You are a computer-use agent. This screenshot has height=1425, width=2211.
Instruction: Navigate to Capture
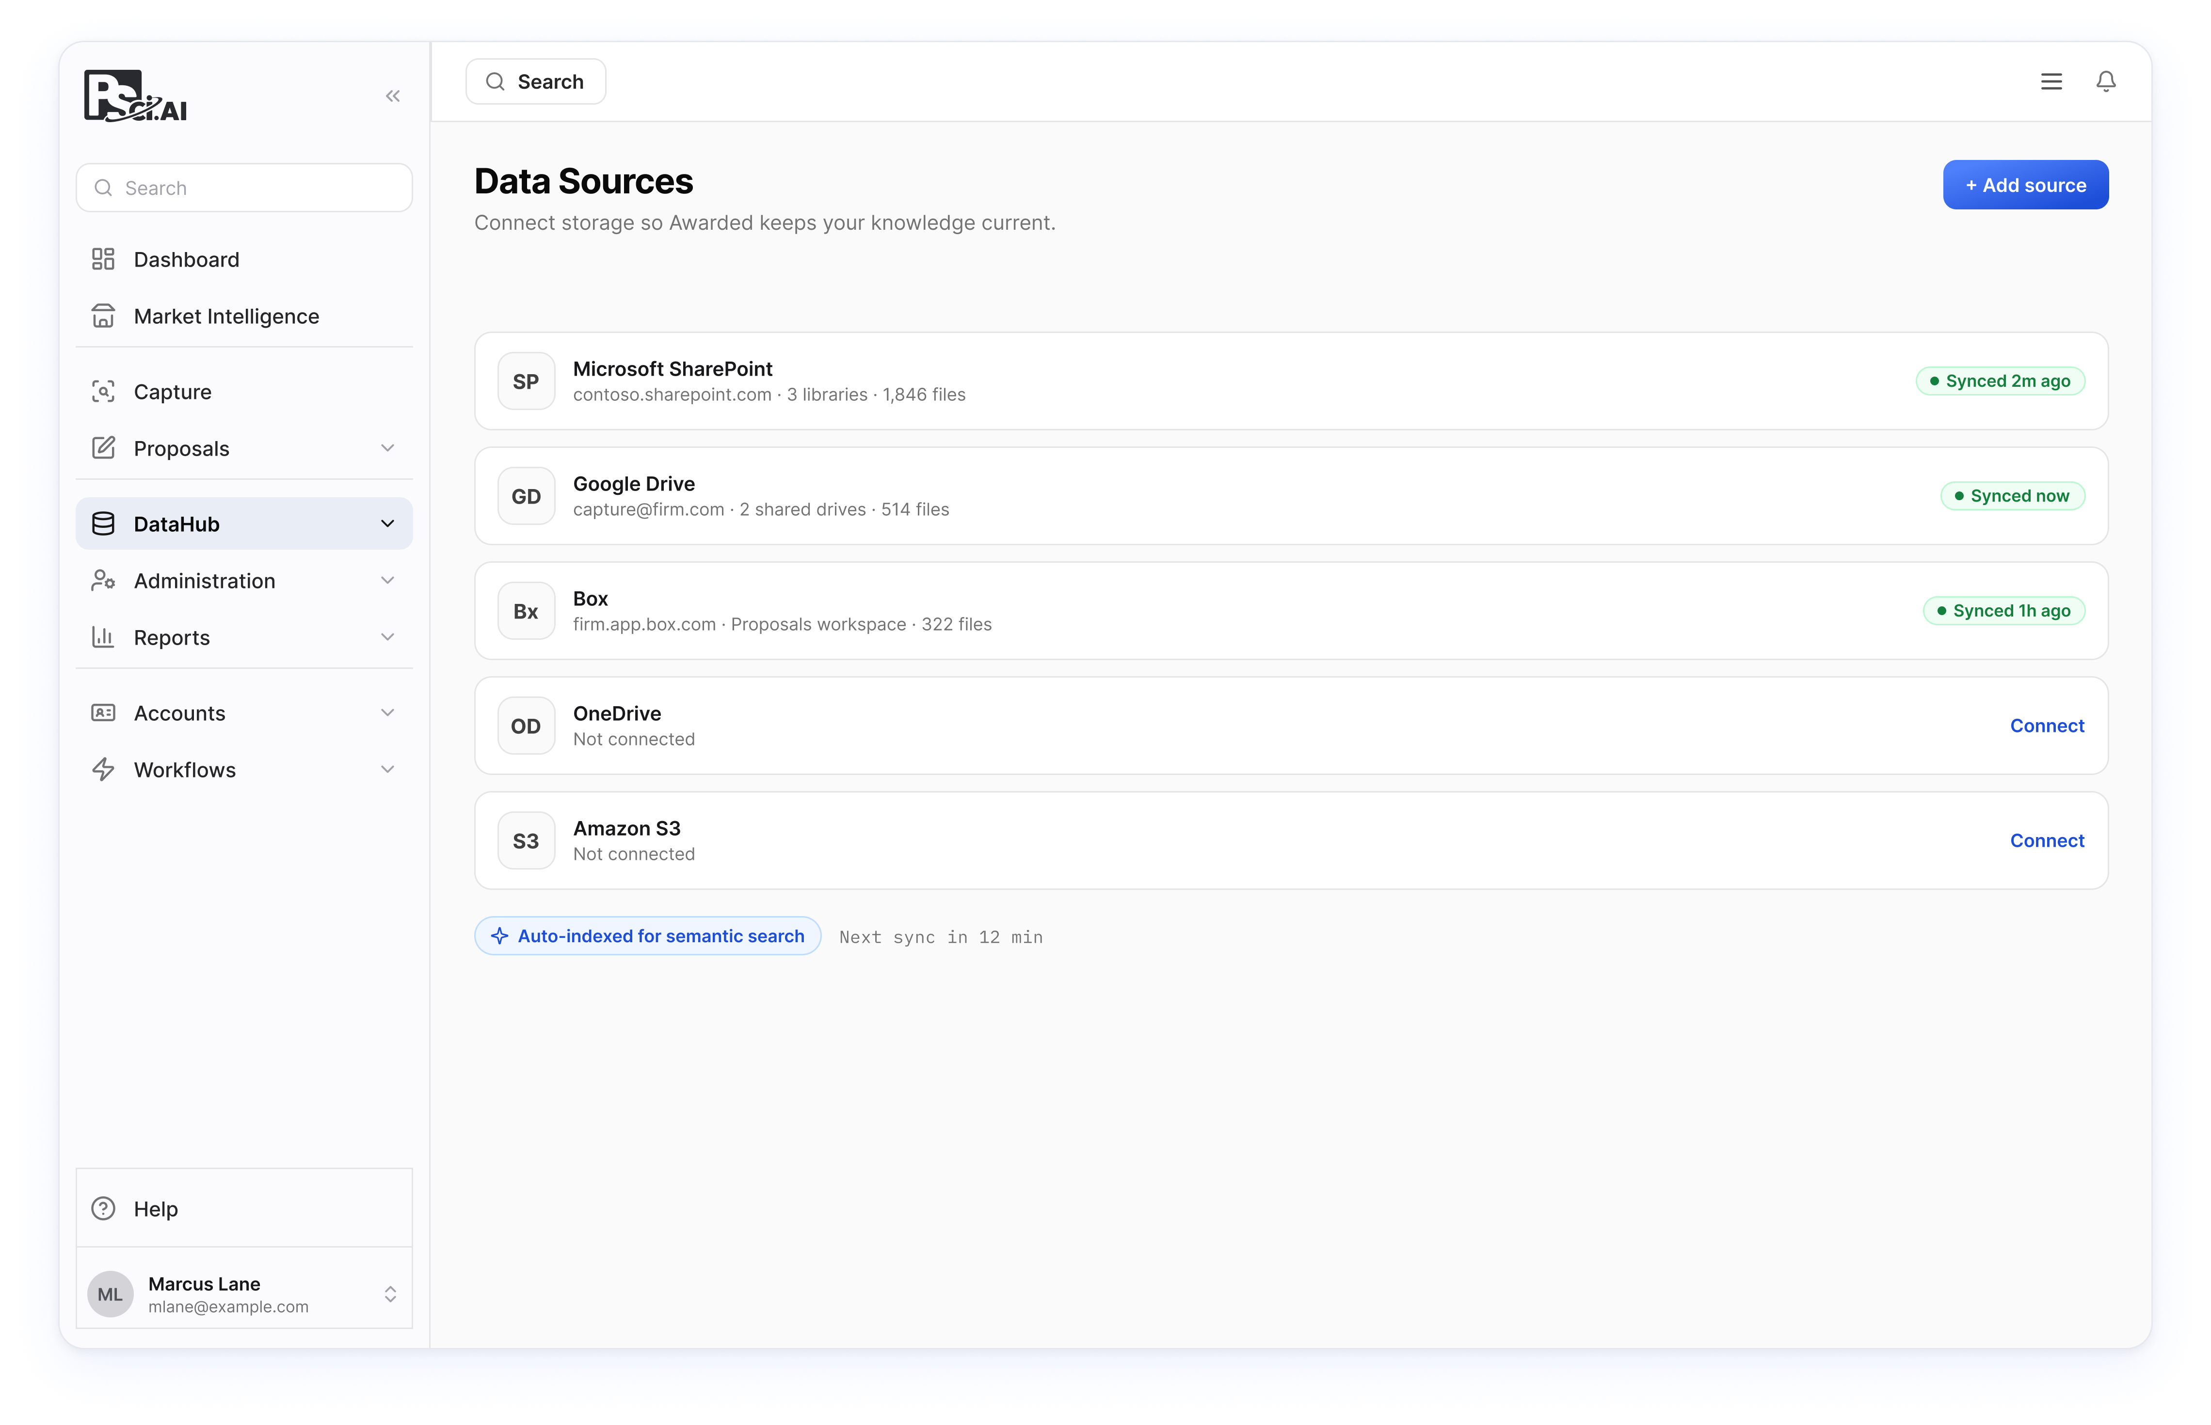(244, 392)
